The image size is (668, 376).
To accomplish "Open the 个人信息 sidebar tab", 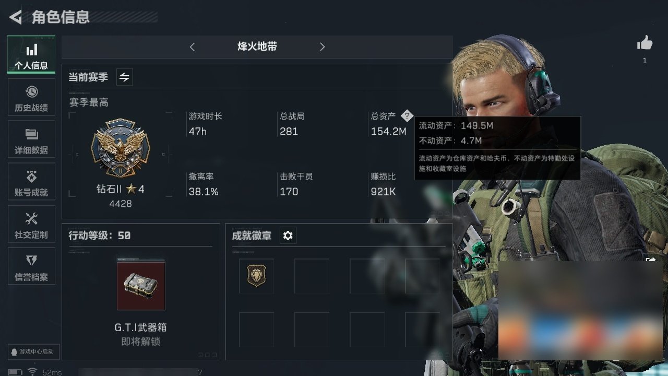I will [x=31, y=55].
